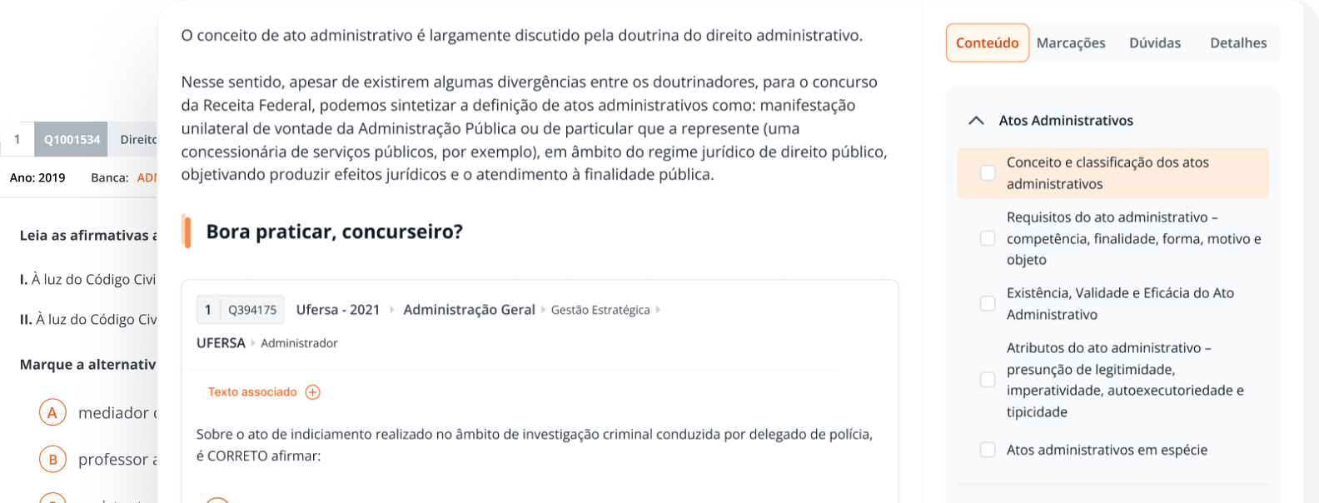Open 'Administração Geral' breadcrumb link

pos(469,310)
